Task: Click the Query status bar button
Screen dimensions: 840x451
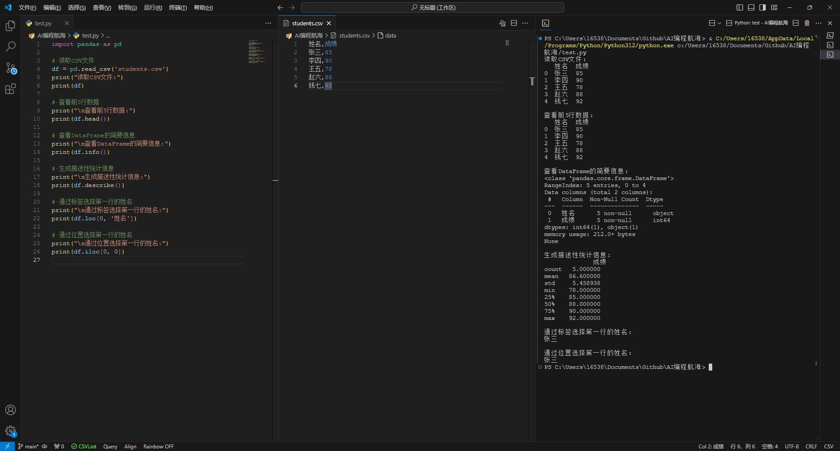Action: coord(110,446)
